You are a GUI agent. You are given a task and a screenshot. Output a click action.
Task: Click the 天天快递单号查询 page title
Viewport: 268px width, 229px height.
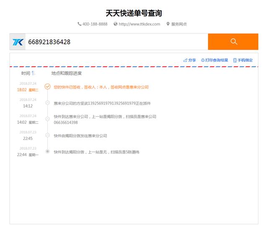(x=134, y=13)
